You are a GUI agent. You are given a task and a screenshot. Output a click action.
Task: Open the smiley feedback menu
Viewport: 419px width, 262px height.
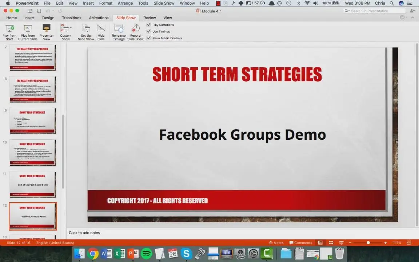402,17
